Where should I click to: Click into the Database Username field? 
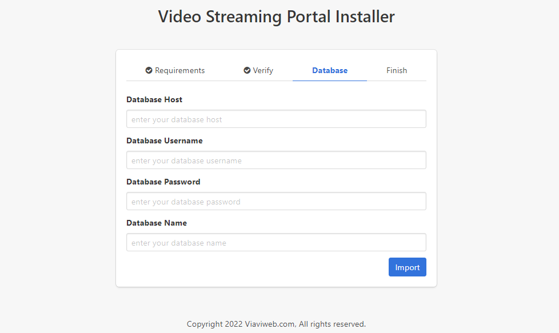point(276,161)
